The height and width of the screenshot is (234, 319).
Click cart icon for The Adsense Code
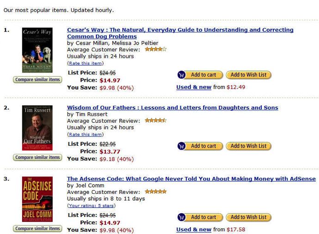182,217
